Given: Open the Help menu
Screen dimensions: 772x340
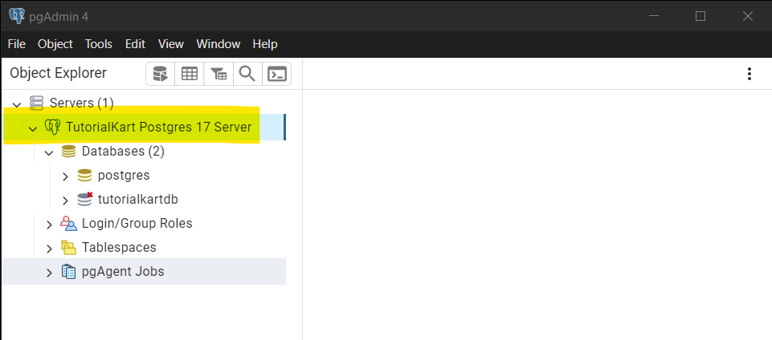Looking at the screenshot, I should [265, 44].
